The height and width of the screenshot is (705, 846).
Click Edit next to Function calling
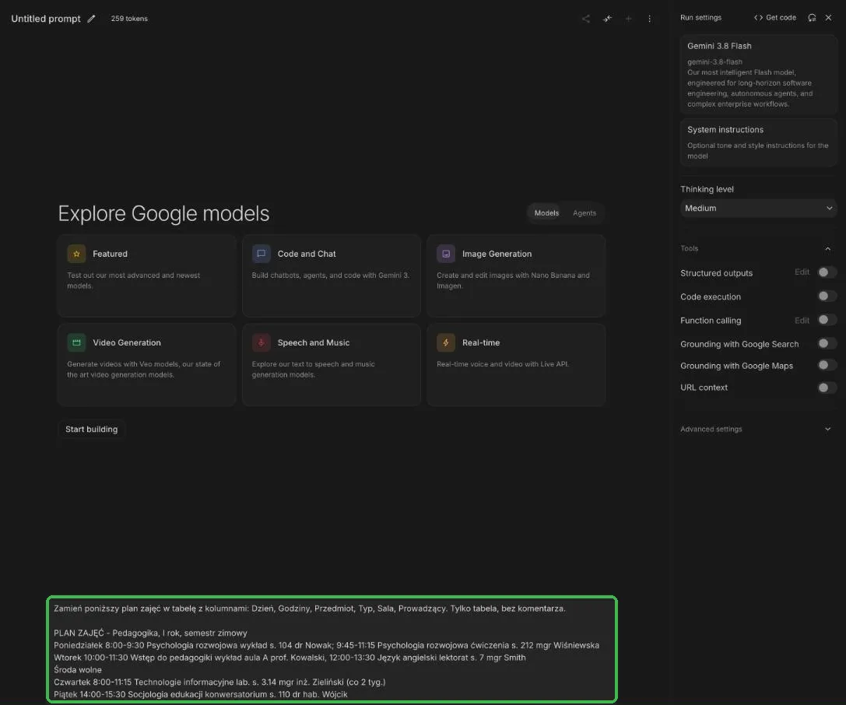pos(802,321)
